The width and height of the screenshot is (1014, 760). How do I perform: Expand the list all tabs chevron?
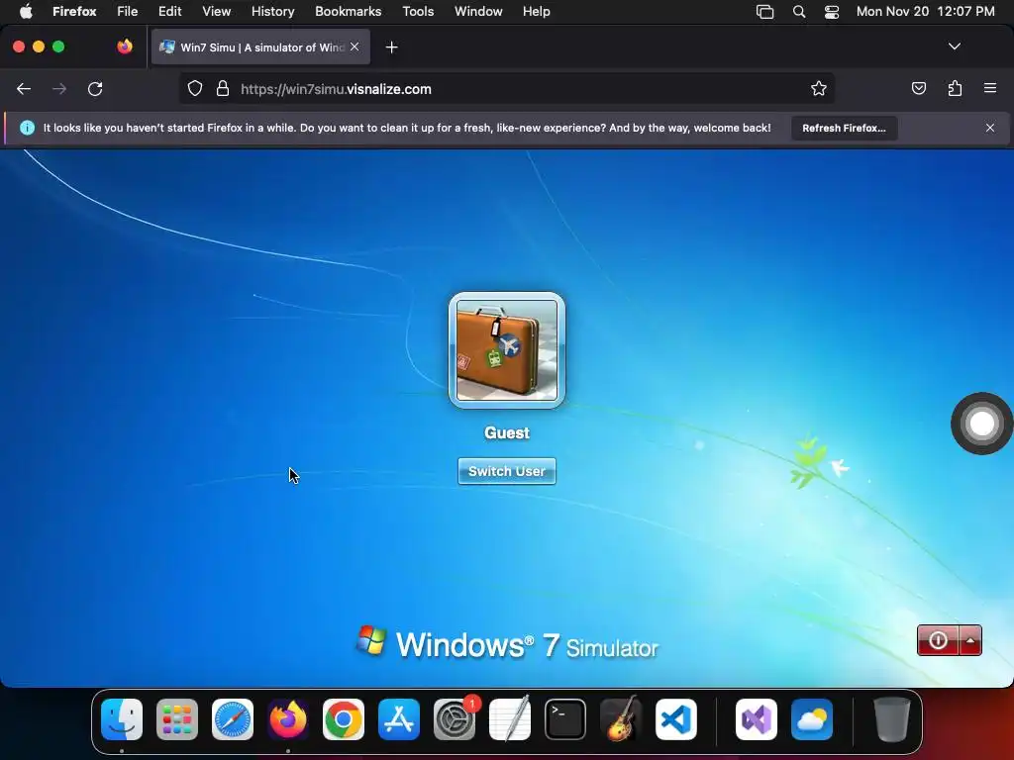tap(955, 47)
